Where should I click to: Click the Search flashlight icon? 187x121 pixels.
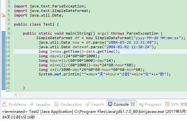click(88, 104)
